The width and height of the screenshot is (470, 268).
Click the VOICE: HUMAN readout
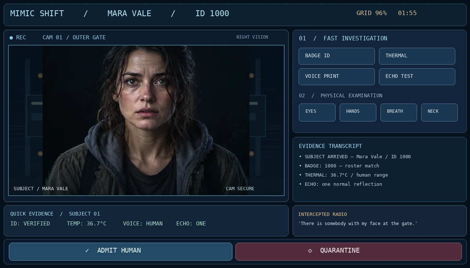tap(143, 224)
